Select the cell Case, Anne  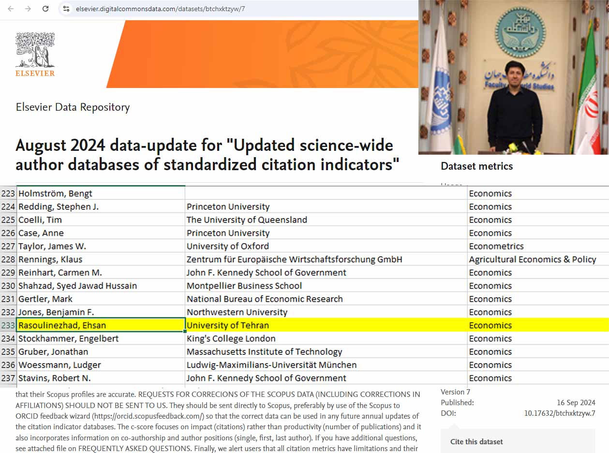point(101,233)
